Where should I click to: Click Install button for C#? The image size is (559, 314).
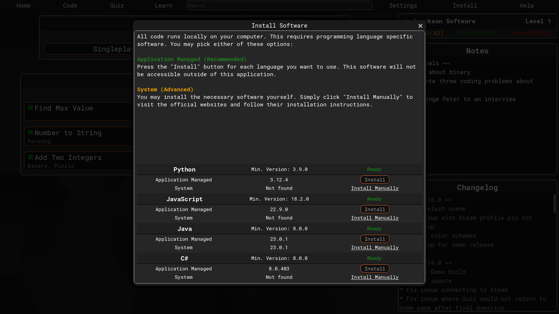(x=375, y=269)
